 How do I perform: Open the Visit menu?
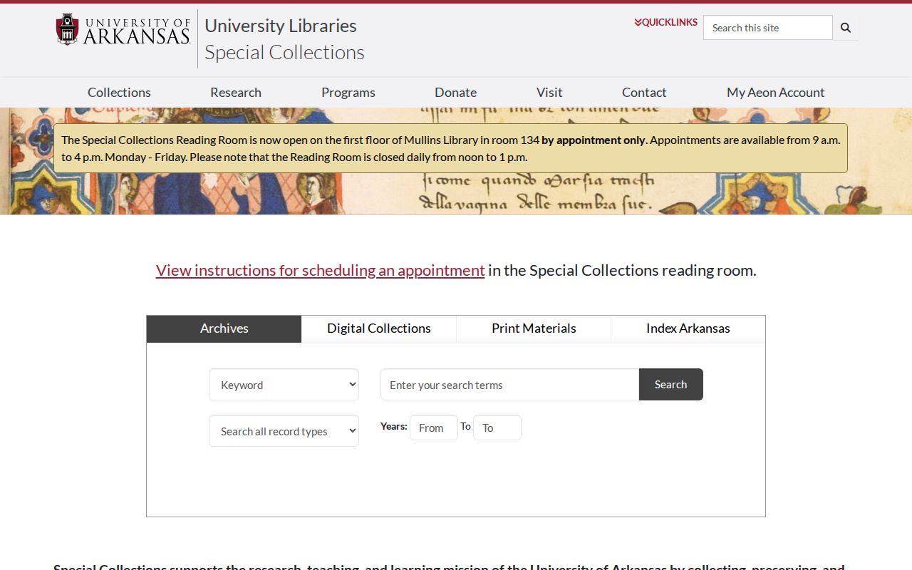click(x=549, y=92)
